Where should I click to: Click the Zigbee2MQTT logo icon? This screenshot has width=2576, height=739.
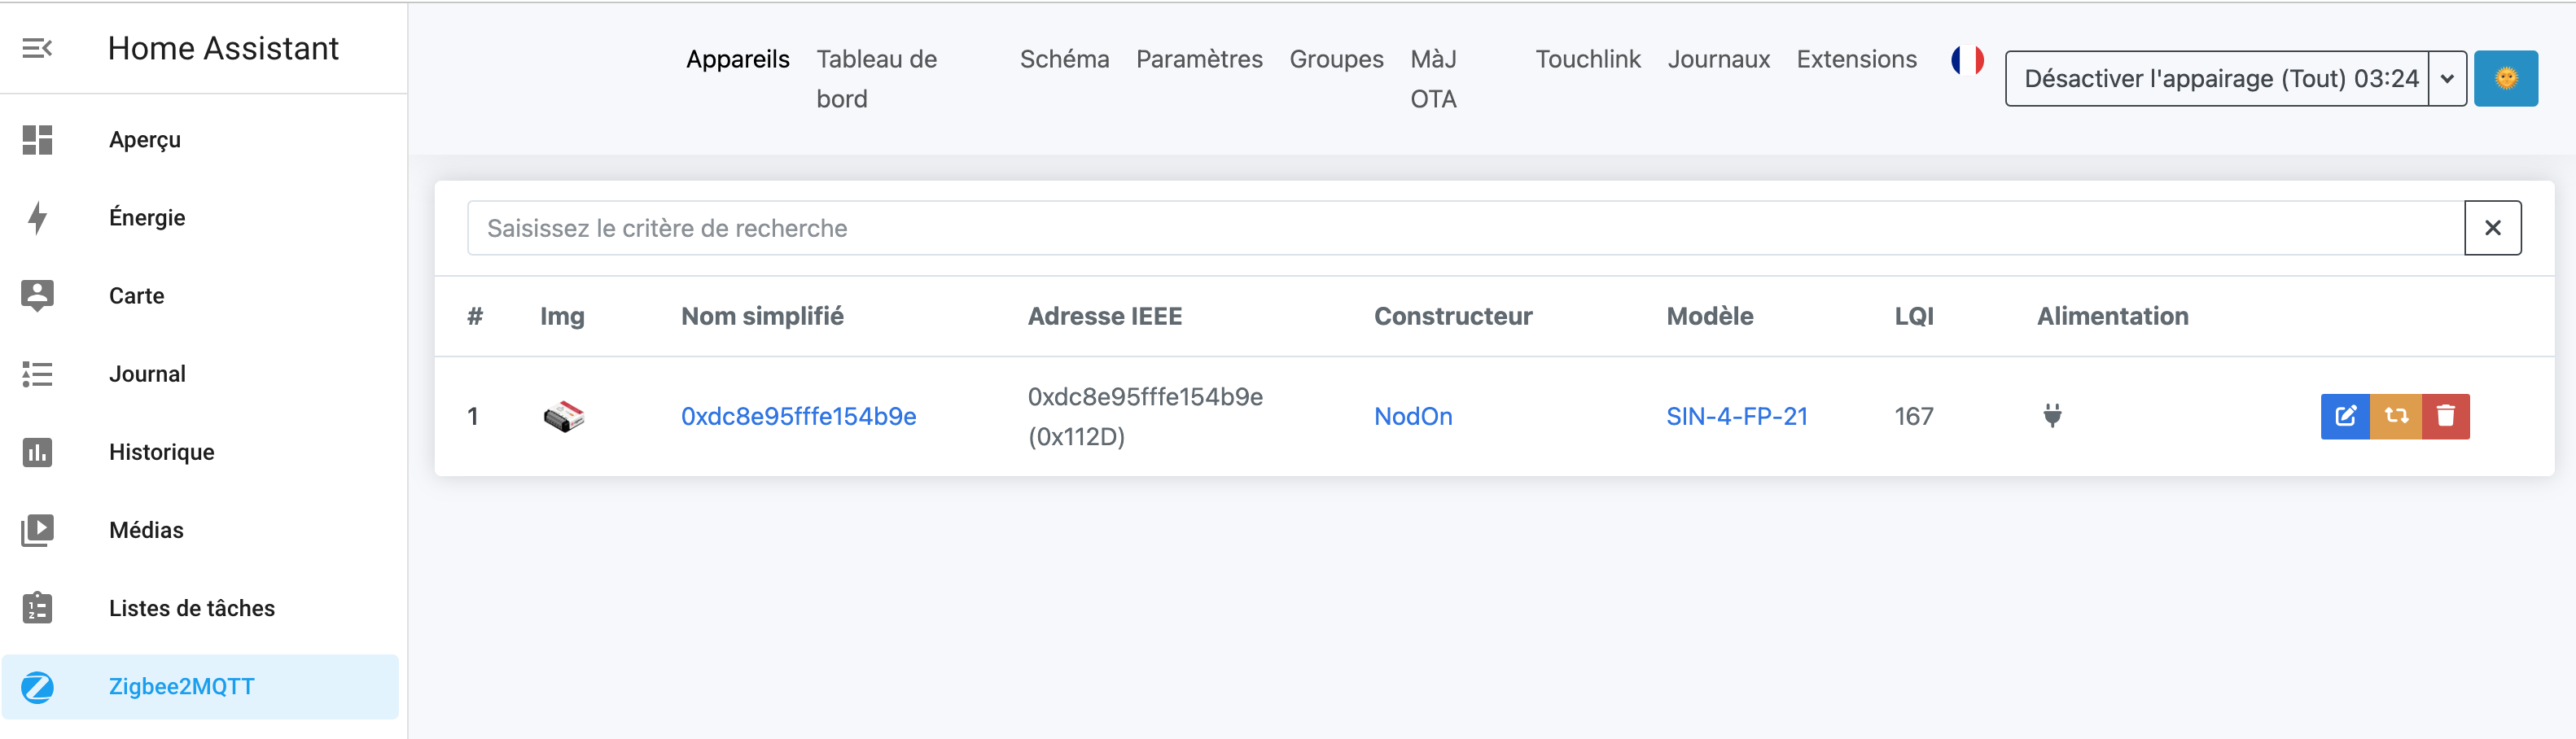pos(37,687)
